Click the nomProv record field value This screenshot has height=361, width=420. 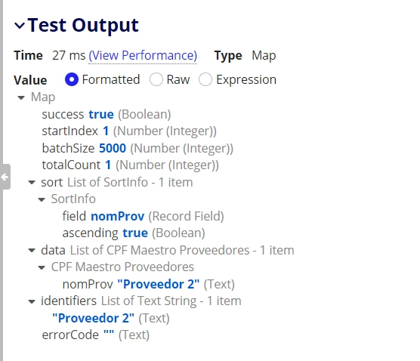(x=118, y=217)
